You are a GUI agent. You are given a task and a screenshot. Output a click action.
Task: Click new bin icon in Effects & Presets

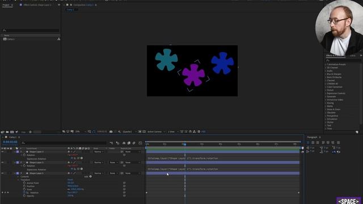point(357,132)
